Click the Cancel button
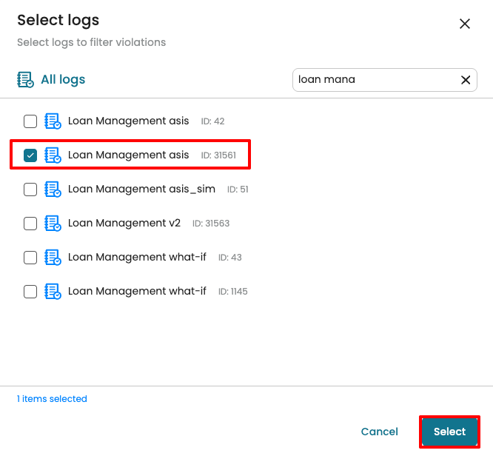 pyautogui.click(x=379, y=432)
